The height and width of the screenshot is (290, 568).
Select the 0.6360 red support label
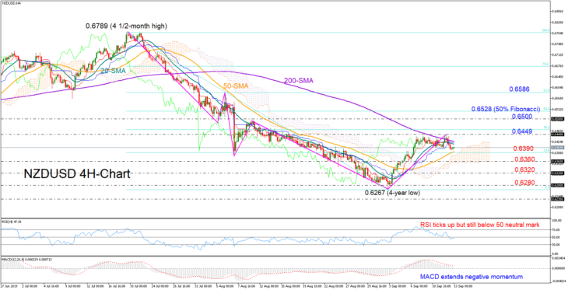524,159
